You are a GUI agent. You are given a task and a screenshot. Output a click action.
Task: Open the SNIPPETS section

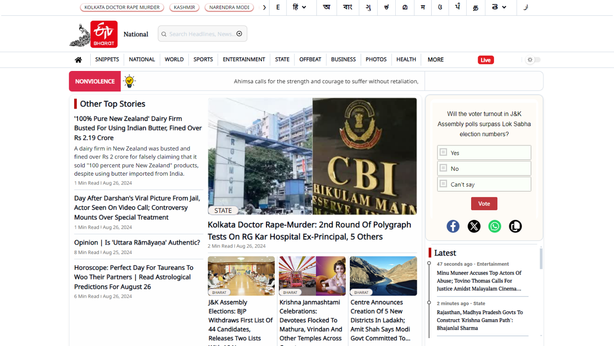pyautogui.click(x=107, y=60)
